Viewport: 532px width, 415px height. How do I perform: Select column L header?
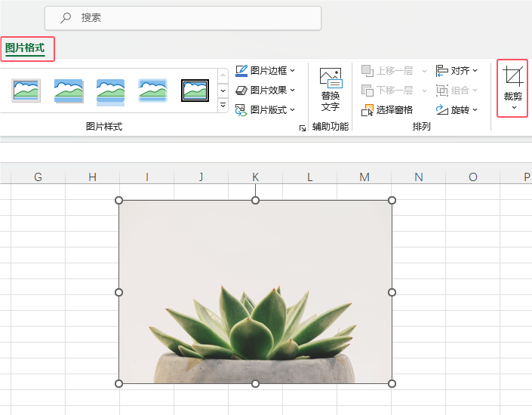(309, 177)
